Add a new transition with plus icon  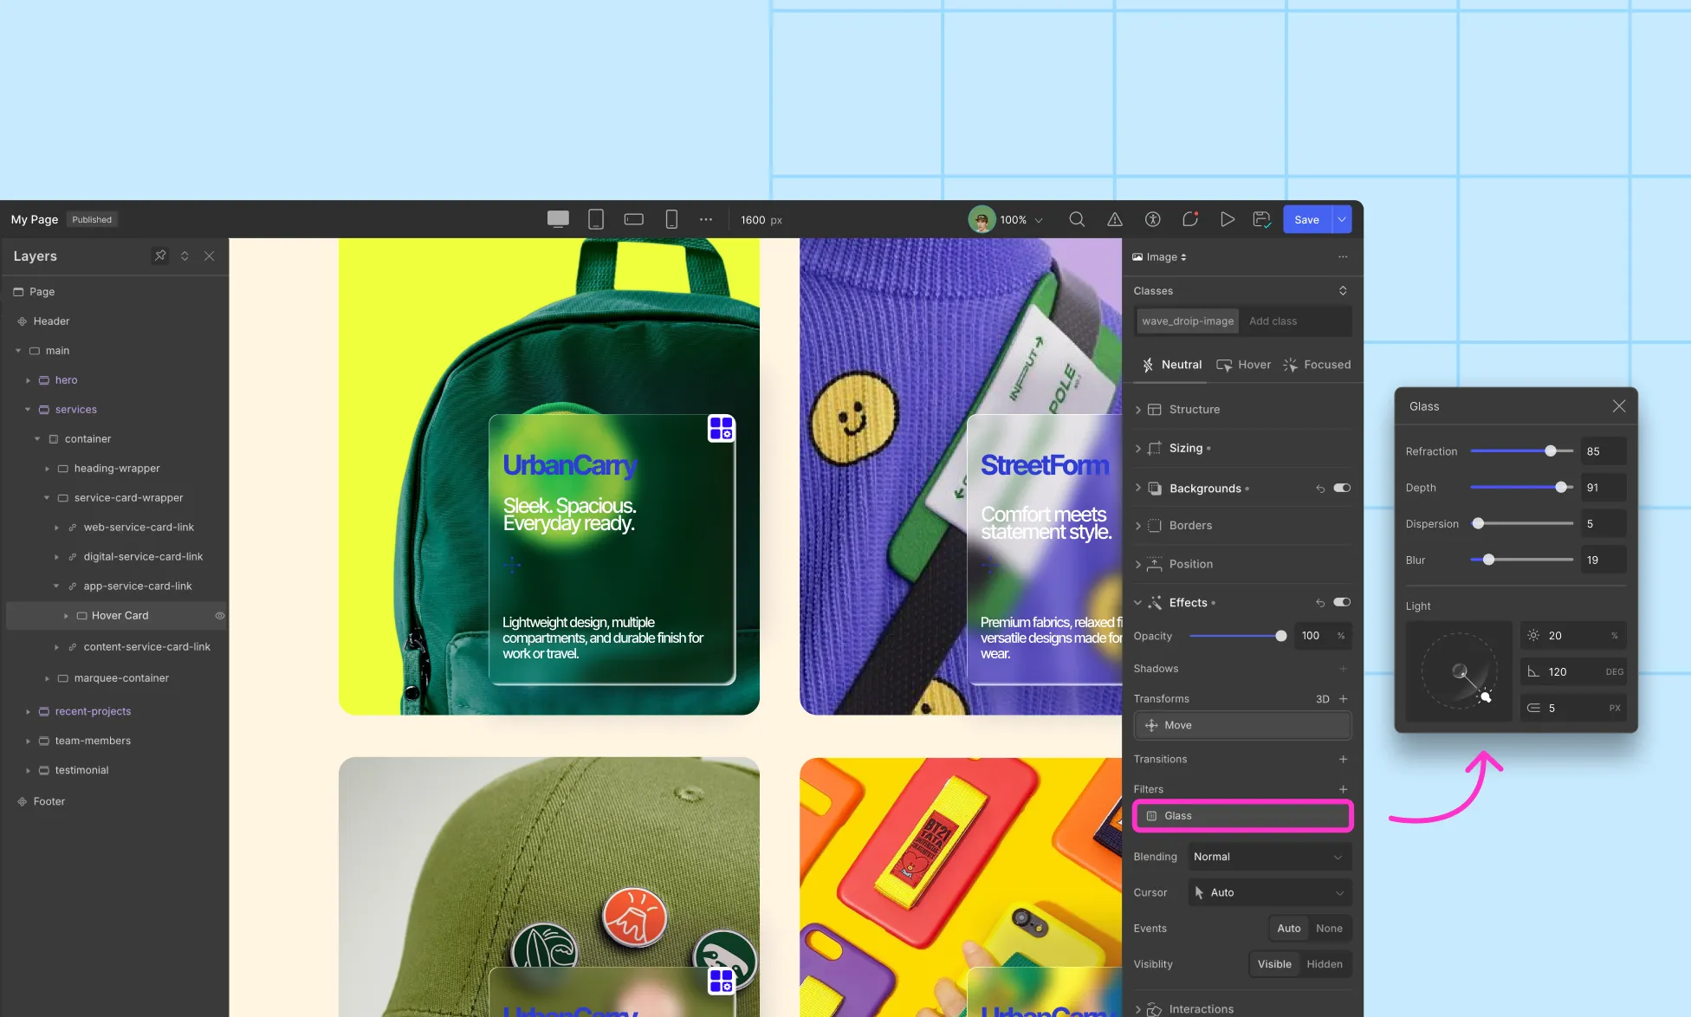(1344, 759)
